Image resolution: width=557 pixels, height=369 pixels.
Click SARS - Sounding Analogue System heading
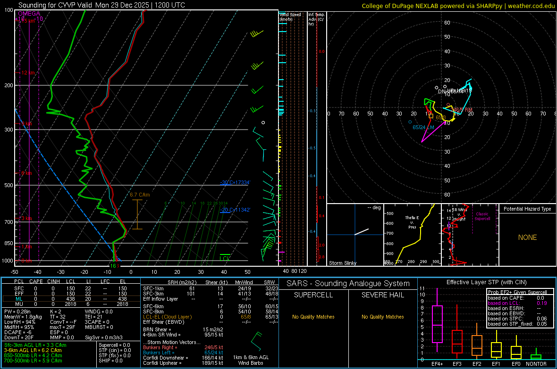point(348,284)
